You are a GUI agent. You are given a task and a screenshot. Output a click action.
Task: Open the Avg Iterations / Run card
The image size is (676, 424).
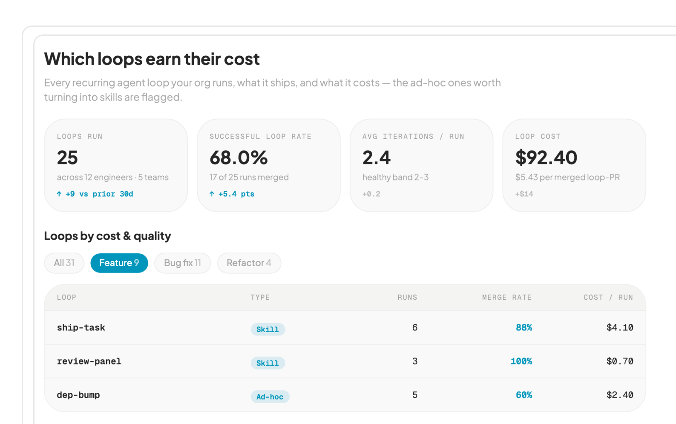(x=422, y=165)
